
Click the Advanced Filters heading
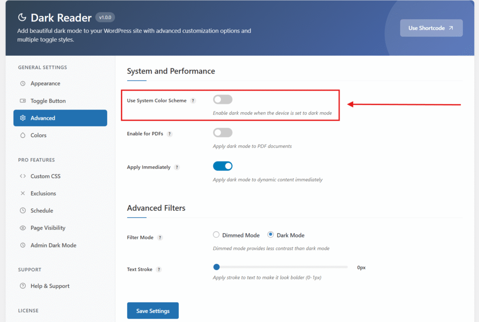pyautogui.click(x=156, y=208)
